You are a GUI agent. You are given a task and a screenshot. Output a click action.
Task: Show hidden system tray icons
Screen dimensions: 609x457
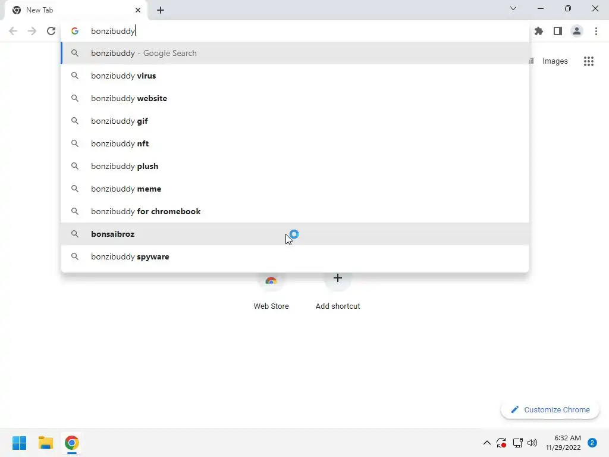(x=486, y=443)
